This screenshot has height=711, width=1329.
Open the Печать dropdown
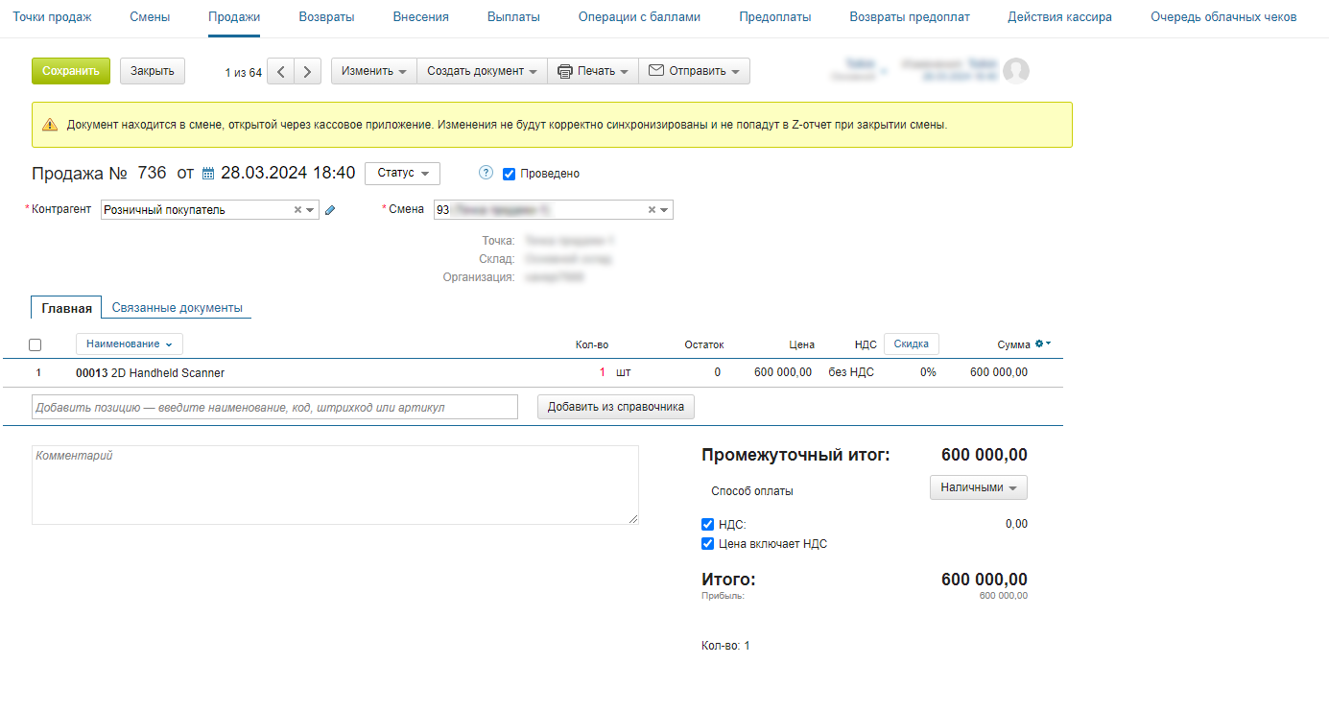[x=593, y=72]
